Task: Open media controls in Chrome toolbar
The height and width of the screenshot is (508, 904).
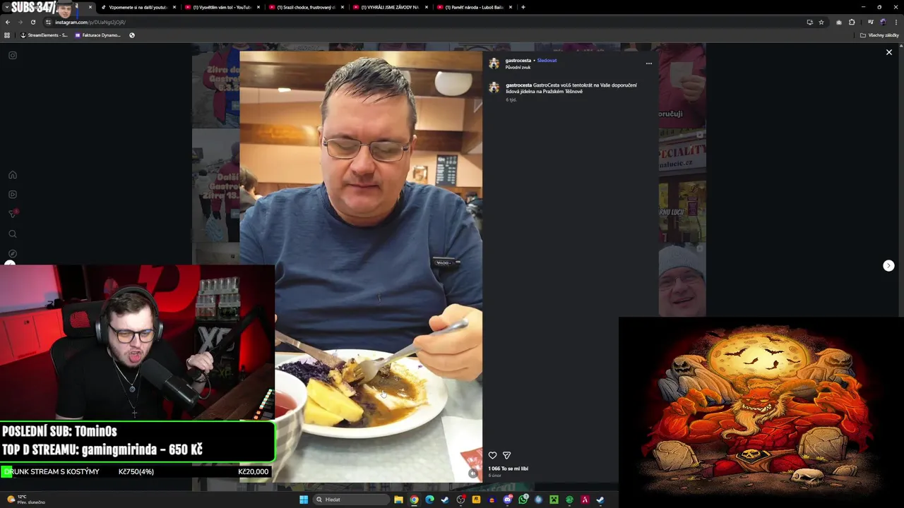Action: point(871,22)
